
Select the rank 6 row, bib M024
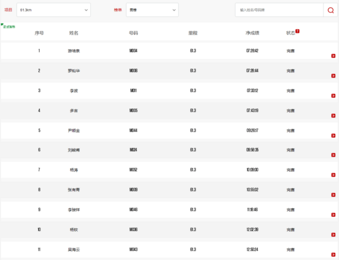133,150
